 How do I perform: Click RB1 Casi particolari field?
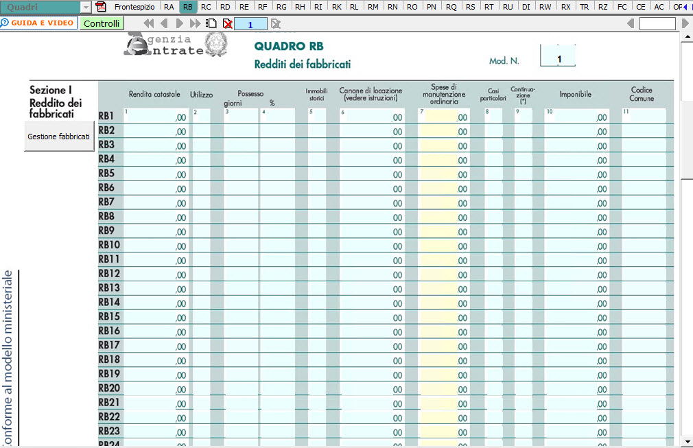pos(493,116)
